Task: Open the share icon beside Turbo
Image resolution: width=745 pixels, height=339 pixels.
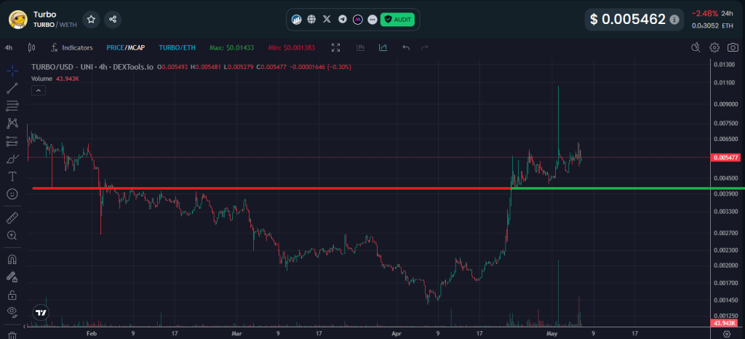Action: pyautogui.click(x=113, y=20)
